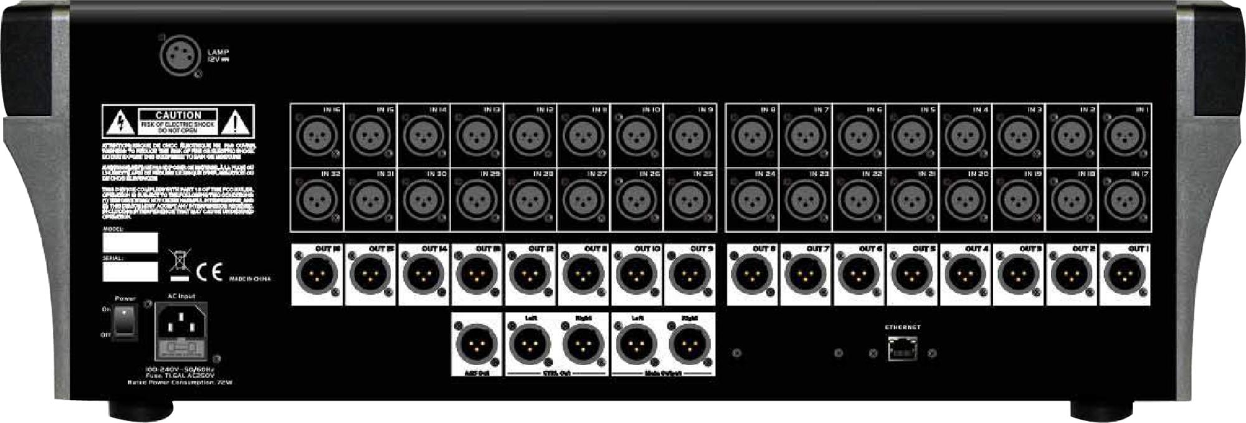The image size is (1246, 423).
Task: Click the fuse holder below the AC inlet
Action: coord(181,348)
